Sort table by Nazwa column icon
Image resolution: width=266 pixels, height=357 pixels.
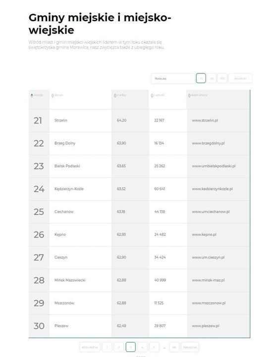pyautogui.click(x=53, y=96)
